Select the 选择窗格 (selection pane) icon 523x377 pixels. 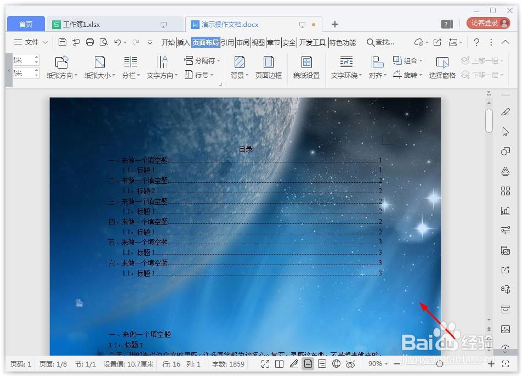[441, 67]
